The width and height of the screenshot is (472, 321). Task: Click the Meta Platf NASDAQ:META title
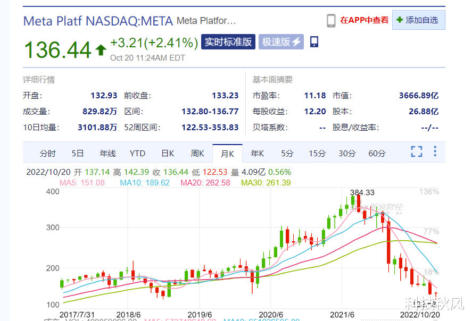[x=98, y=21]
